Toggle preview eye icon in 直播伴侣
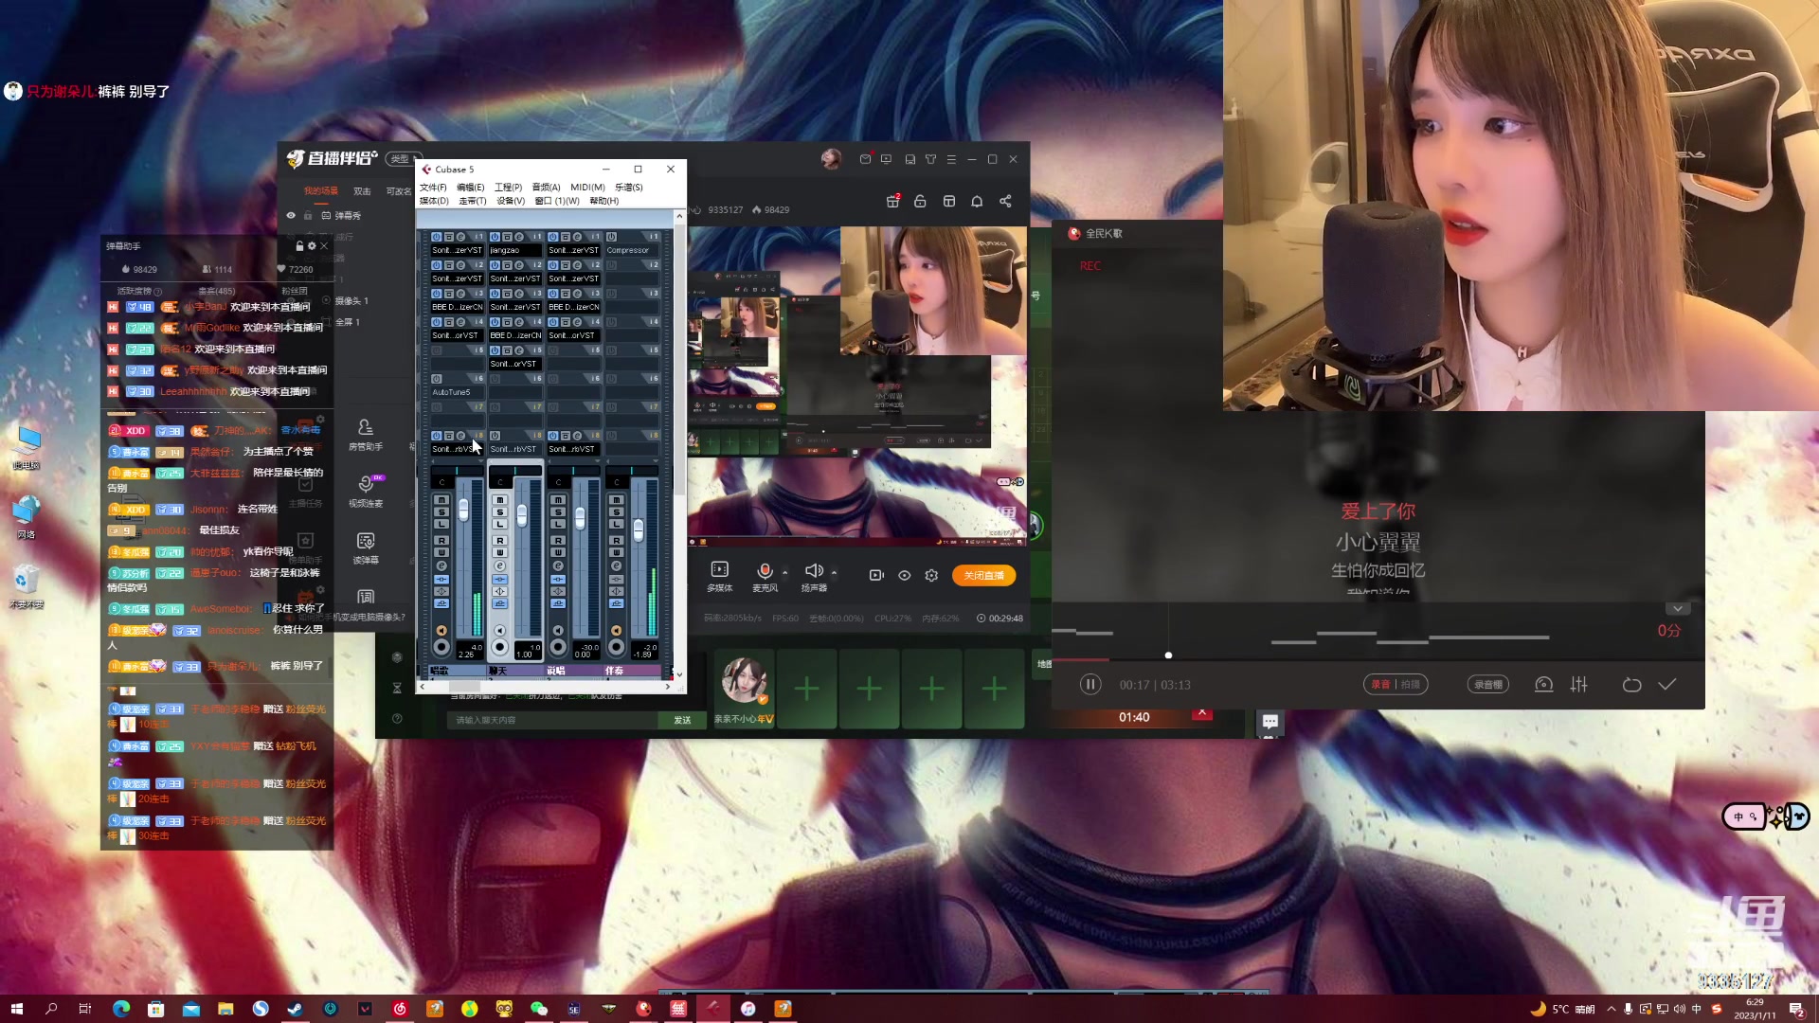Viewport: 1819px width, 1023px height. tap(905, 575)
